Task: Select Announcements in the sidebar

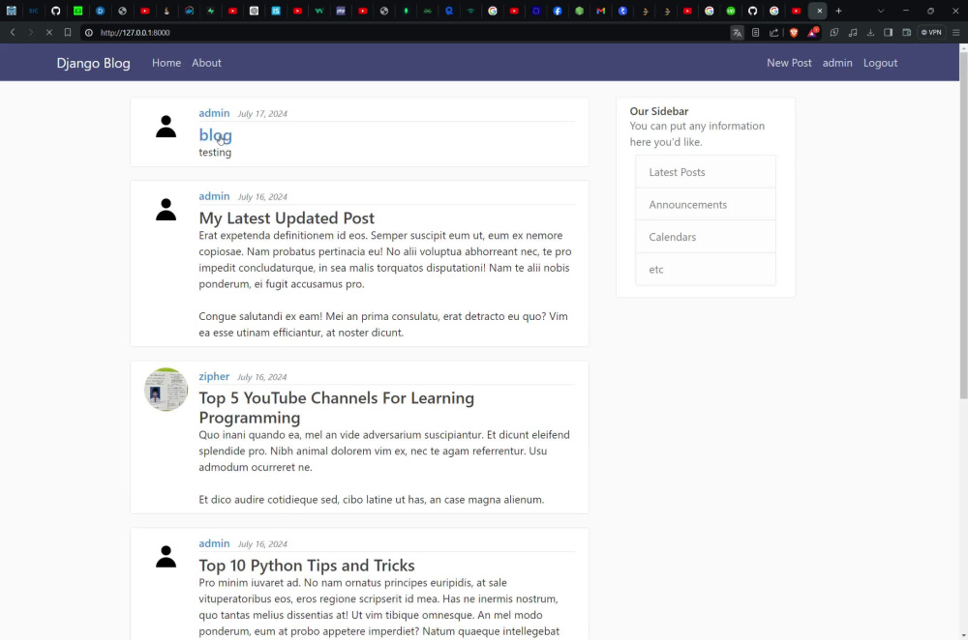Action: (706, 204)
